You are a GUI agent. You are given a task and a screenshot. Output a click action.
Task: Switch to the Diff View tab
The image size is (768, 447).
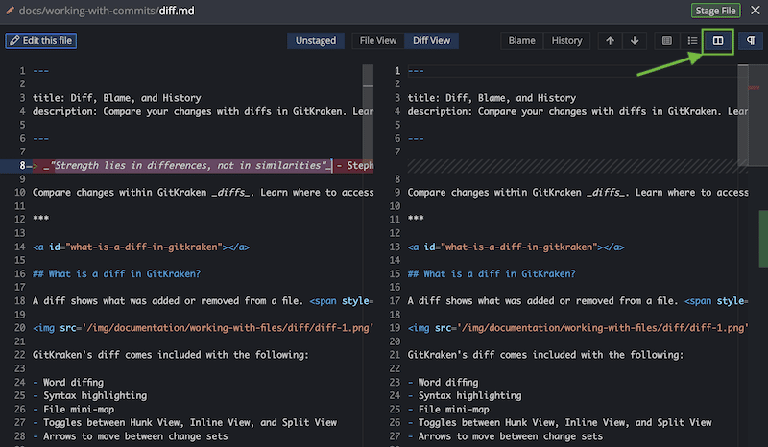(x=431, y=40)
